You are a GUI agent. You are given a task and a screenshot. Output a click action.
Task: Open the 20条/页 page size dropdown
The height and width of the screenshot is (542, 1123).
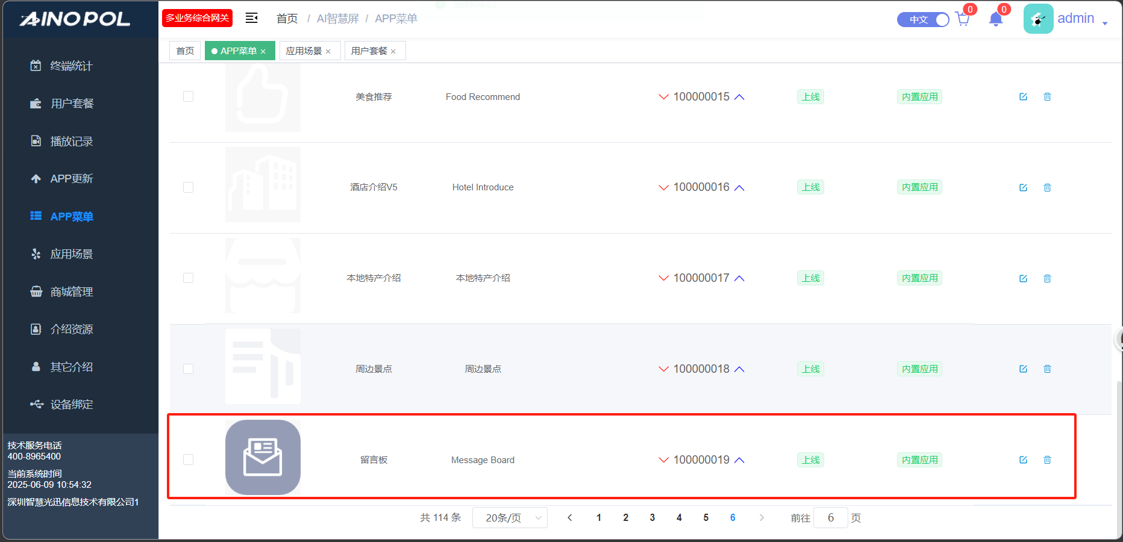click(510, 518)
